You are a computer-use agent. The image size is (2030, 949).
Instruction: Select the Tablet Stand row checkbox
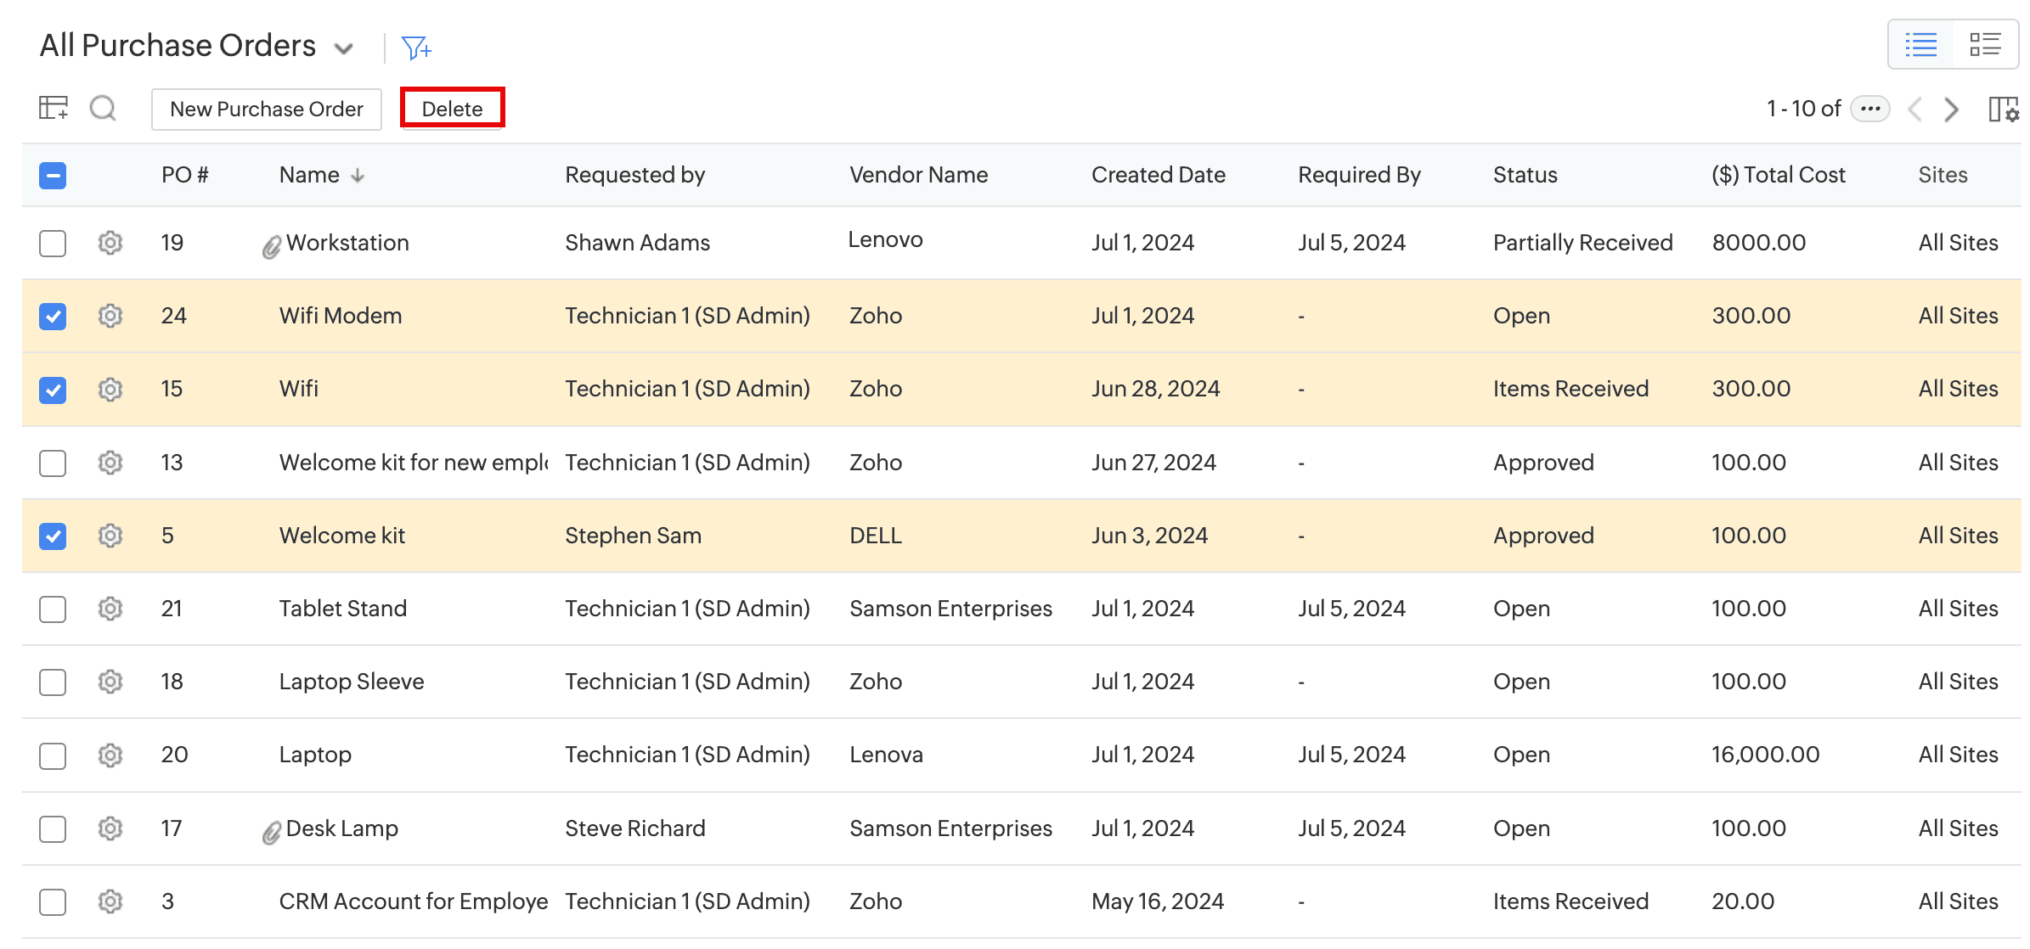point(53,609)
